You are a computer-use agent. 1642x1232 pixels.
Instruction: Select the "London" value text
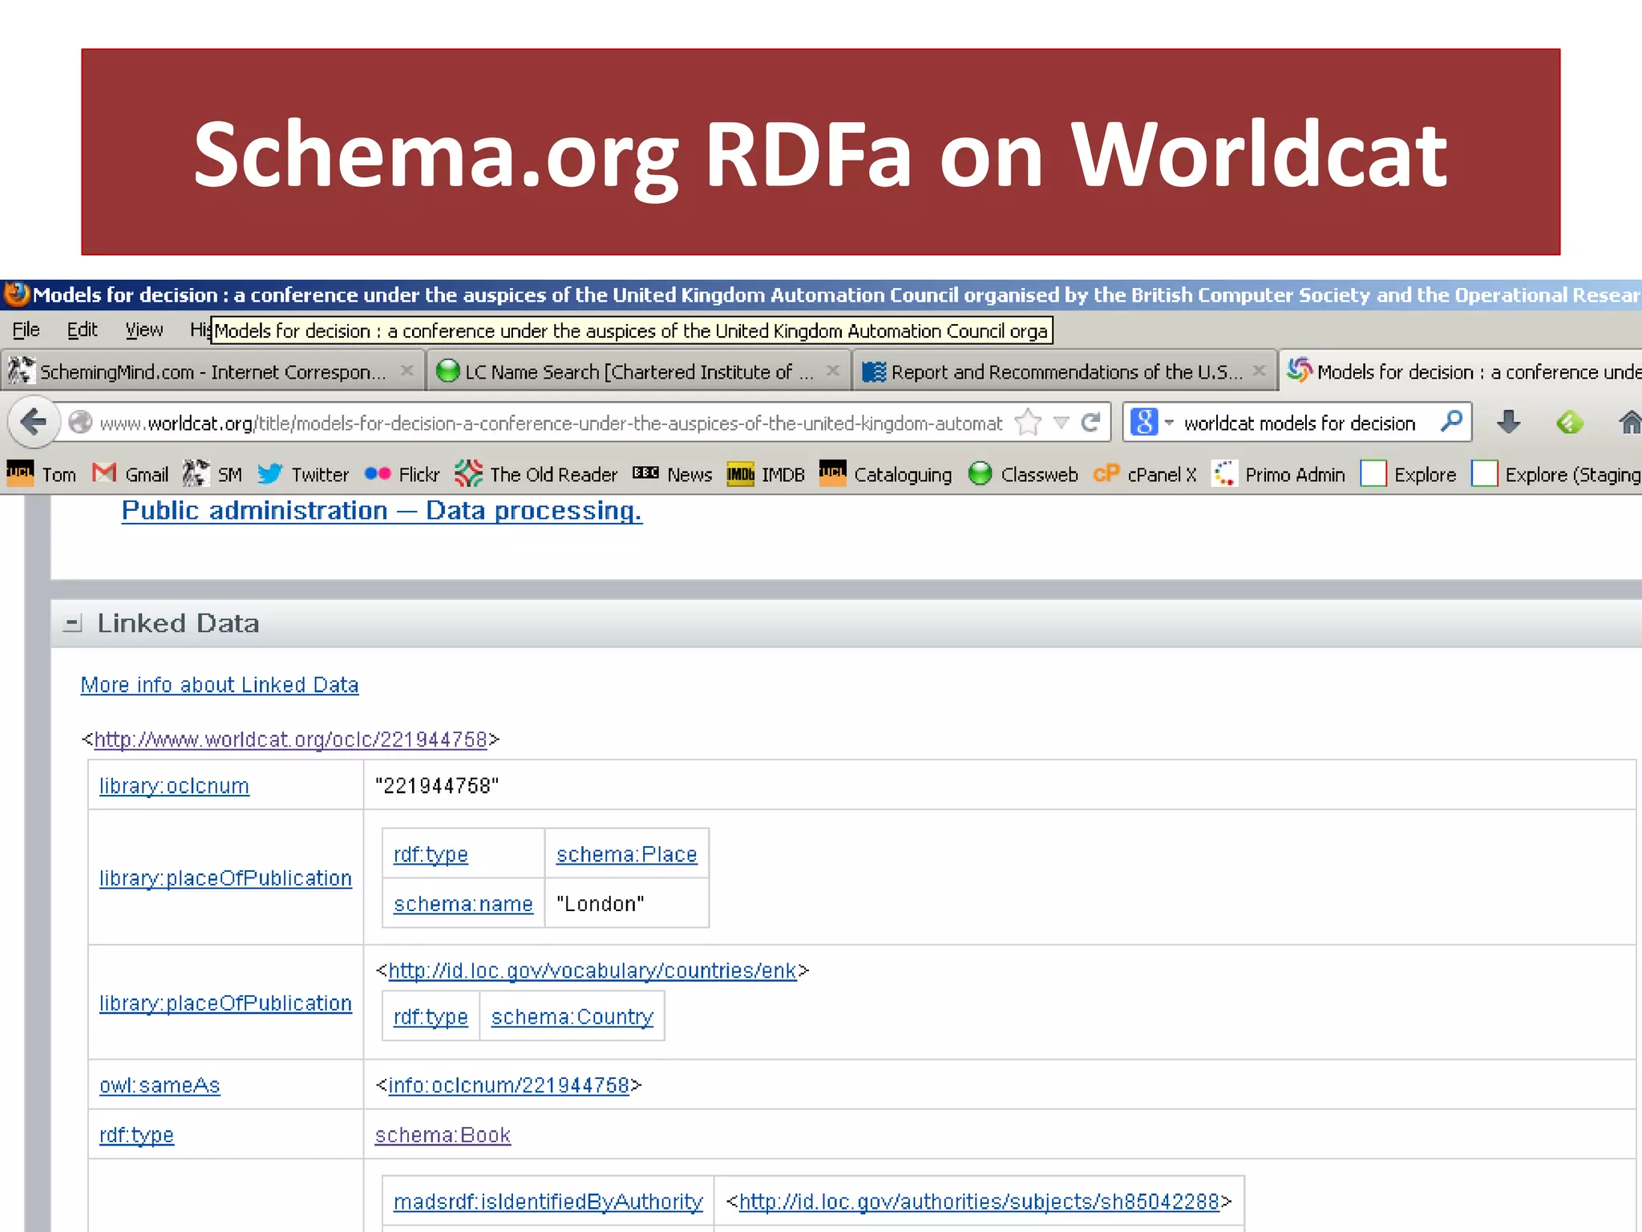(x=601, y=904)
